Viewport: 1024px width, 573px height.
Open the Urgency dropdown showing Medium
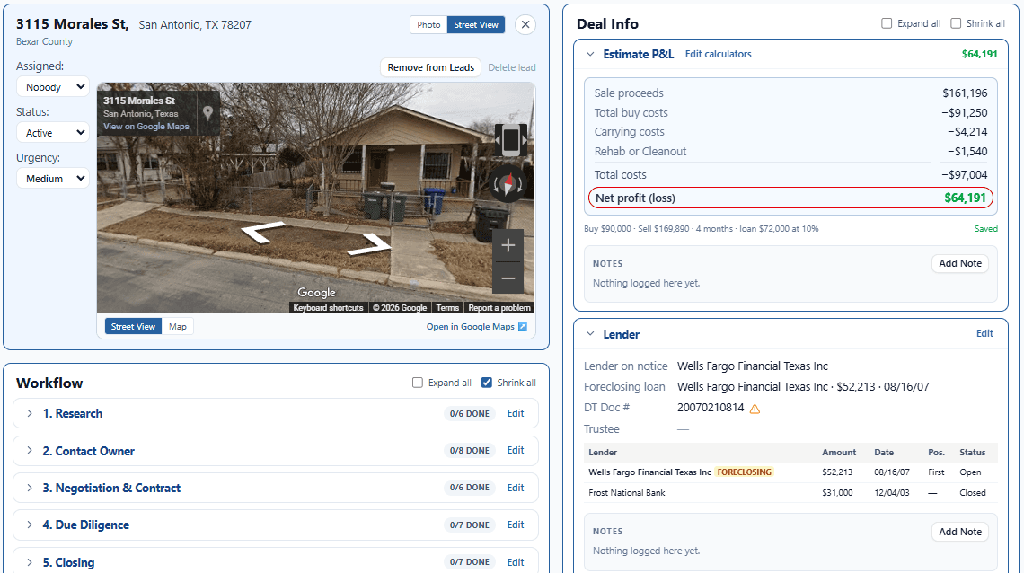pyautogui.click(x=53, y=178)
